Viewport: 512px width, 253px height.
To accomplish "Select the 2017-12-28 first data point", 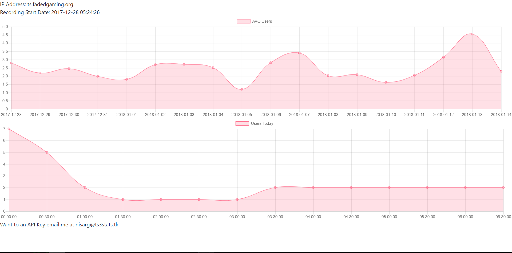I will tap(11, 63).
